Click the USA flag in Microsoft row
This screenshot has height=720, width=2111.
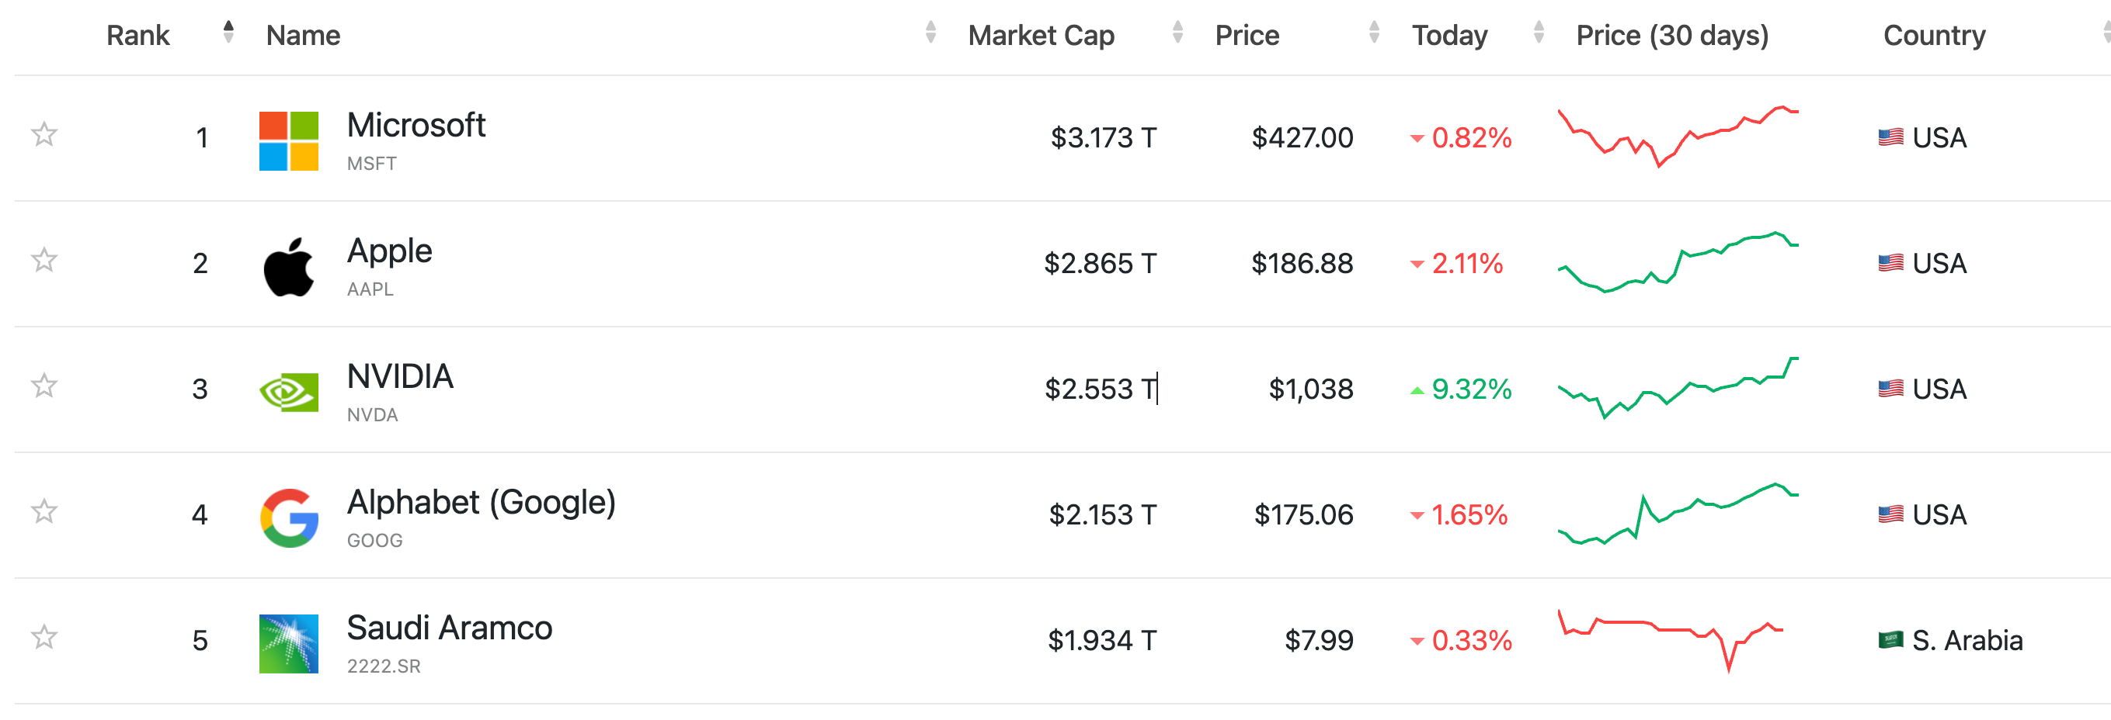(x=1890, y=137)
